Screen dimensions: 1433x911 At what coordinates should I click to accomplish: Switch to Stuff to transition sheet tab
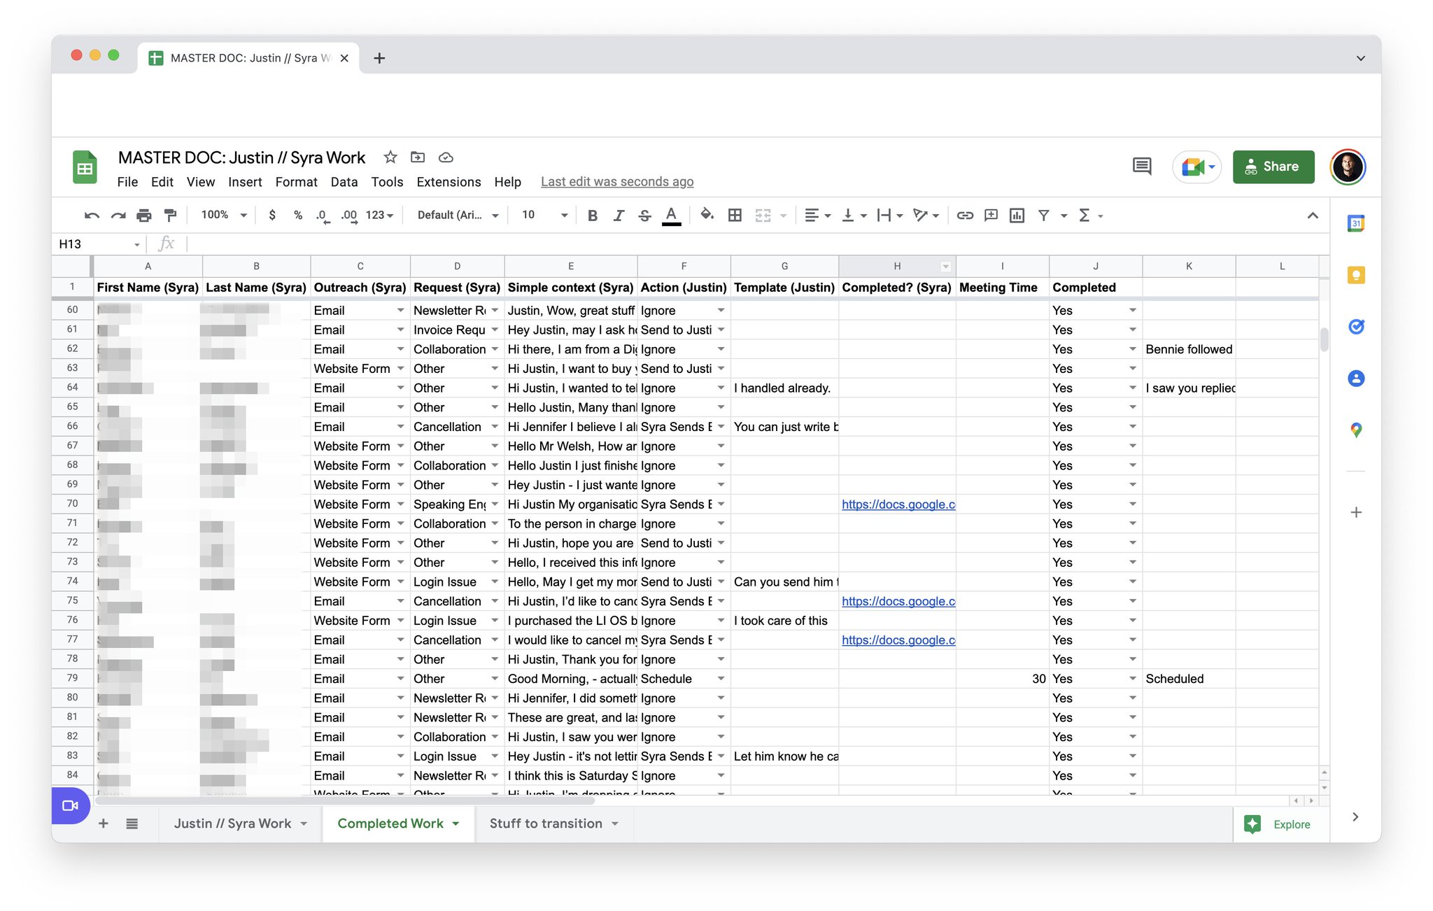click(546, 824)
